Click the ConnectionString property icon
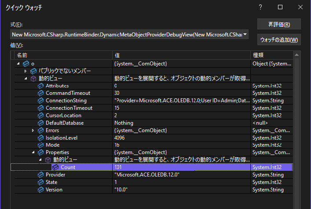The image size is (311, 209). (x=40, y=101)
